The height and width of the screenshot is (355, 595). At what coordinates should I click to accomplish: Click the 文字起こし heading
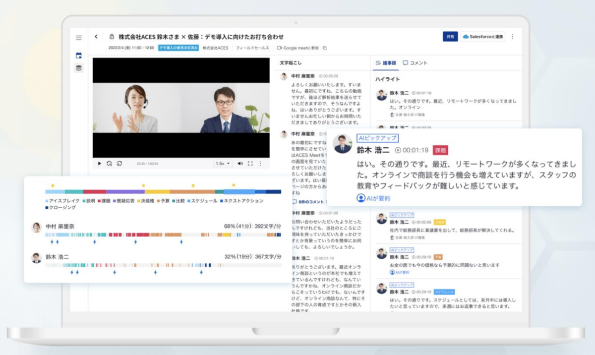coord(291,63)
